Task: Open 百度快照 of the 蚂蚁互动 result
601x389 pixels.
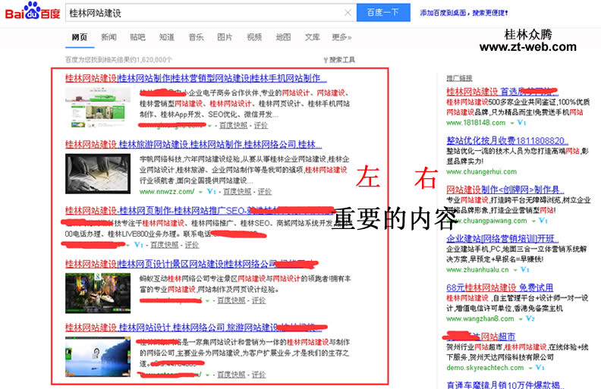Action: (231, 300)
